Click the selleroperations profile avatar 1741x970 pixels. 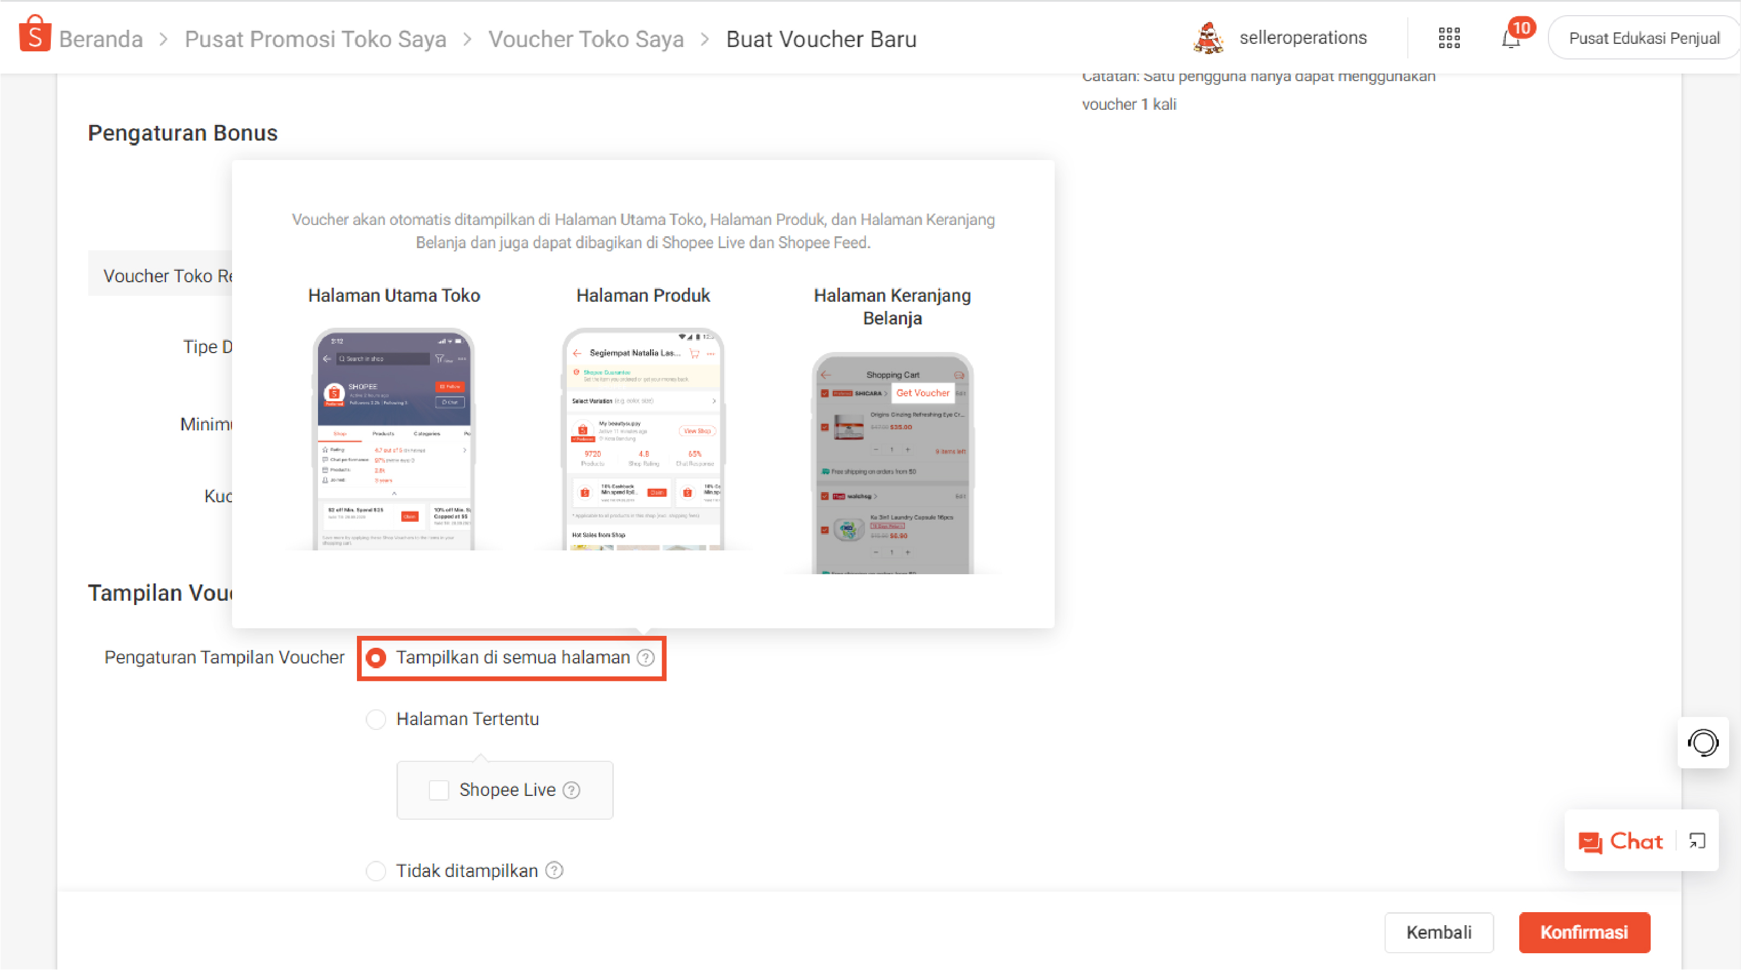(x=1208, y=38)
